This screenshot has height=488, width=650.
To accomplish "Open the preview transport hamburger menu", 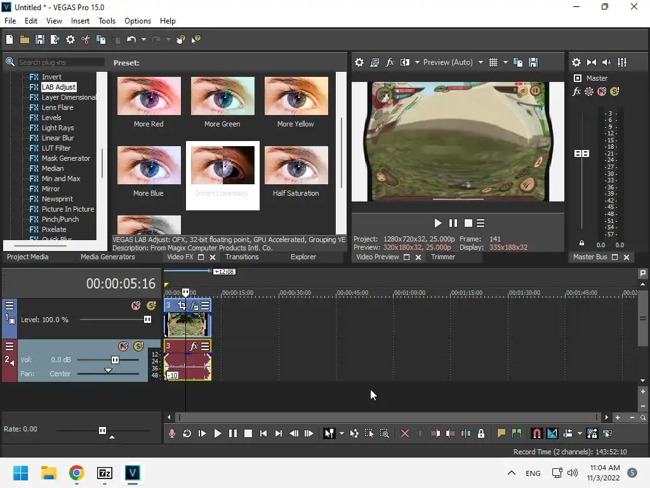I will (481, 223).
